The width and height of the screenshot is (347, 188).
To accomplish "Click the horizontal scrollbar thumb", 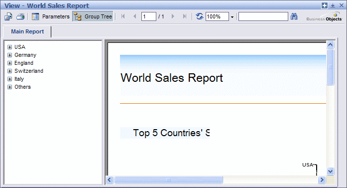I will (168, 180).
